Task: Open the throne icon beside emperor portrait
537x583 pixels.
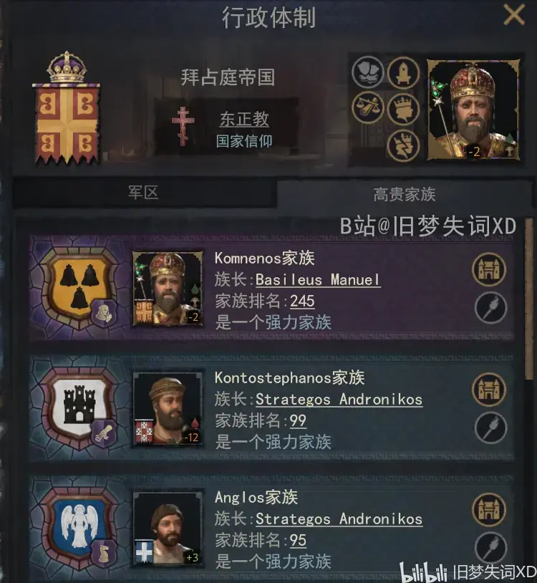Action: pos(404,73)
